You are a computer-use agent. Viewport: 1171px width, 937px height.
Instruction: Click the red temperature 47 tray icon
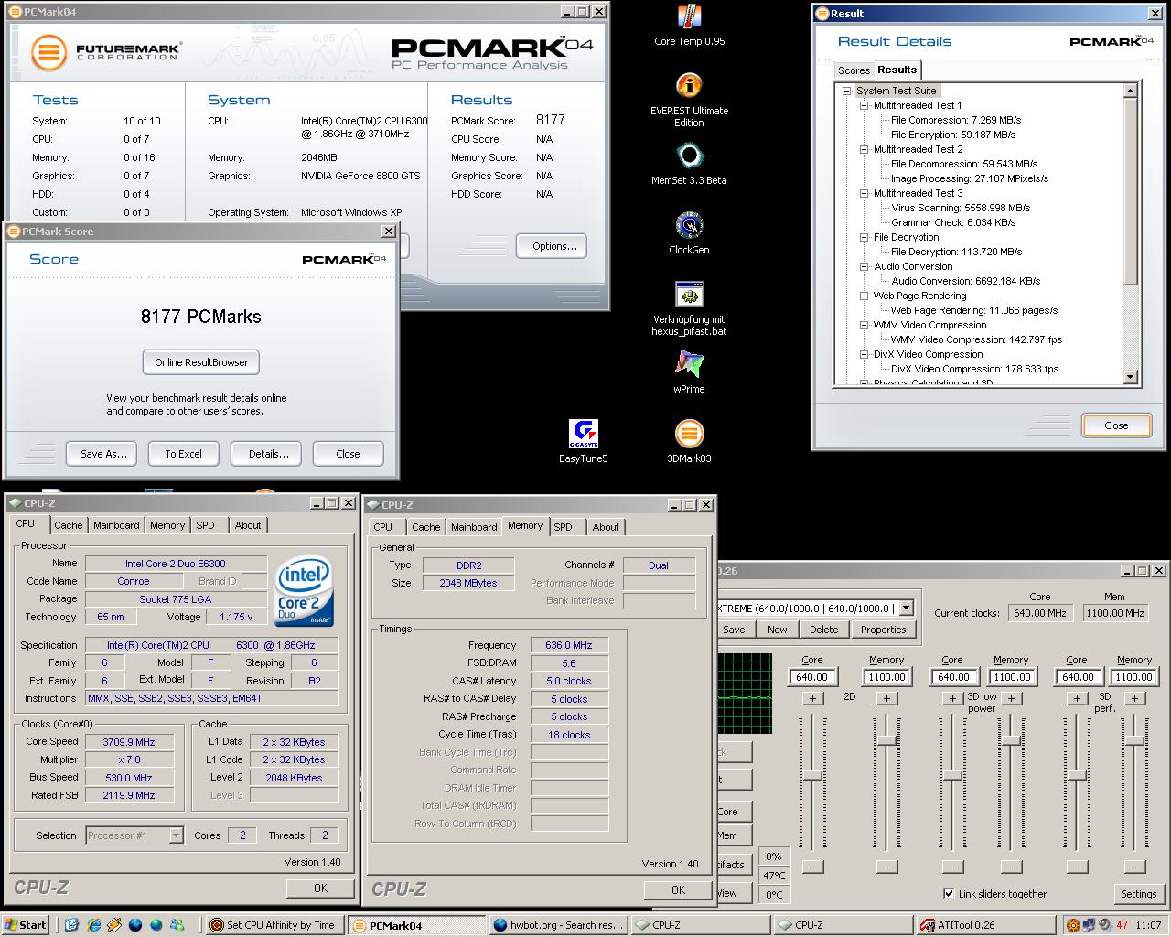pos(1122,925)
